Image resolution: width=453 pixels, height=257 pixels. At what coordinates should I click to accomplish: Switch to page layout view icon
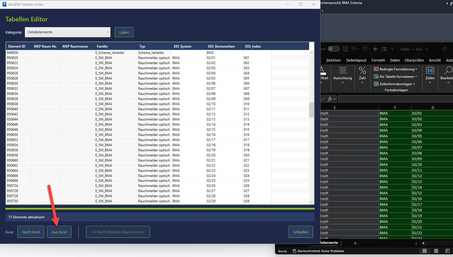436,251
